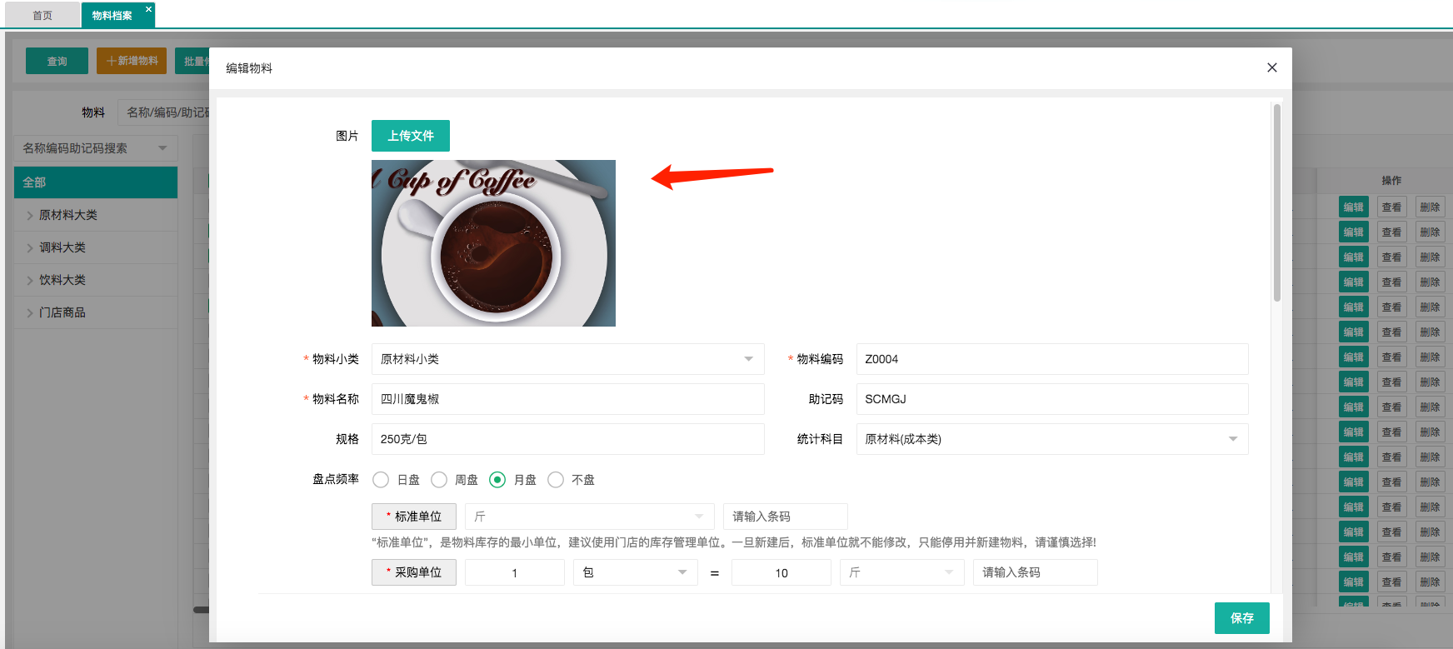
Task: Expand the 门店商品 tree node
Action: click(x=30, y=313)
